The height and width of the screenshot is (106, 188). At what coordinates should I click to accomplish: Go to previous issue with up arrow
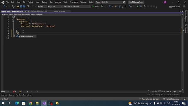click(27, 92)
